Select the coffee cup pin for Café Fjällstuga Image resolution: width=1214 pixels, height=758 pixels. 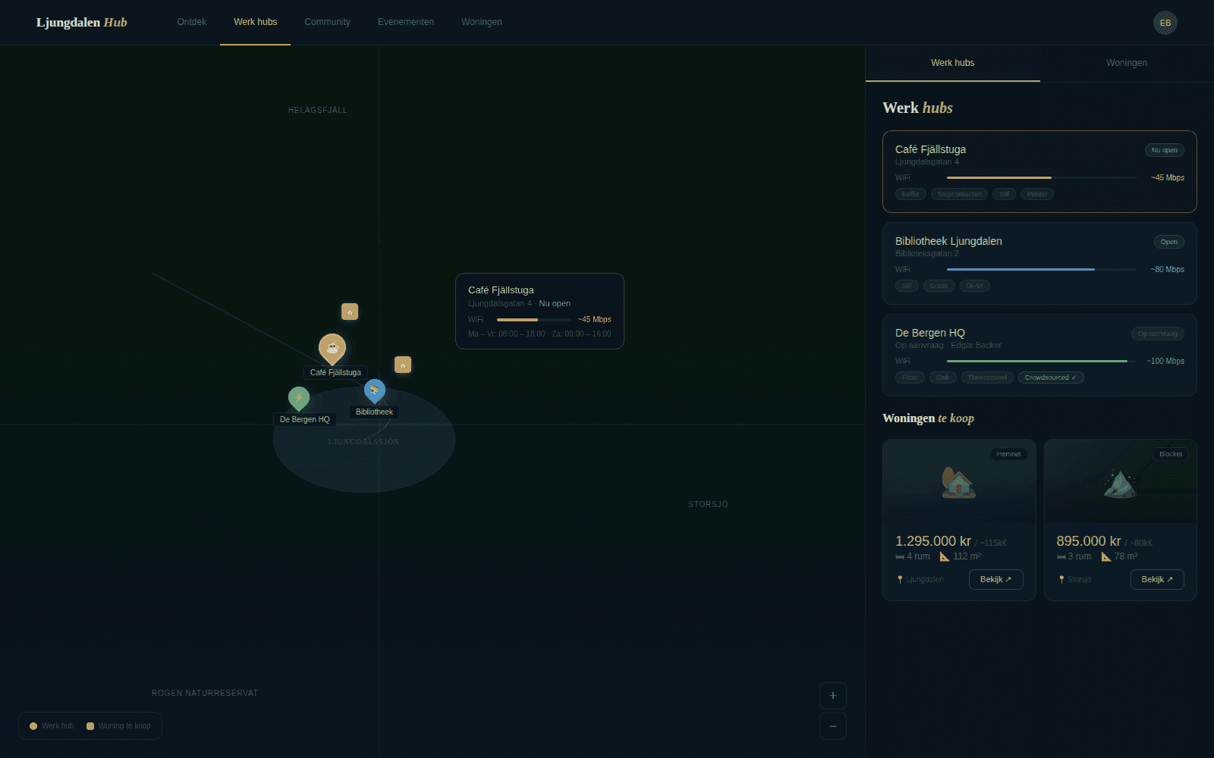[x=333, y=348]
